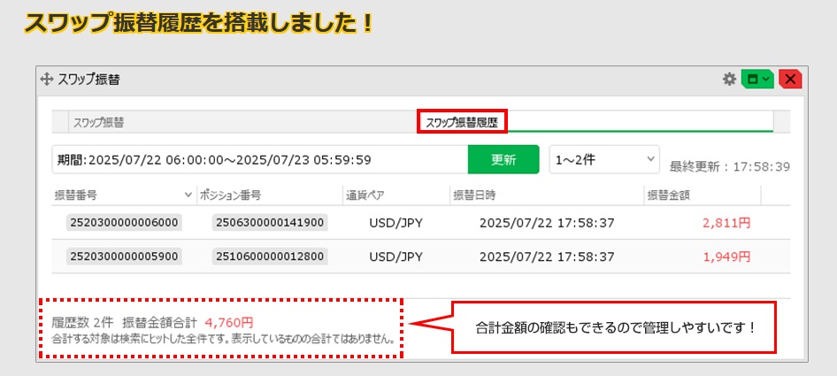Open the settings gear in panel header
This screenshot has height=376, width=837.
729,80
